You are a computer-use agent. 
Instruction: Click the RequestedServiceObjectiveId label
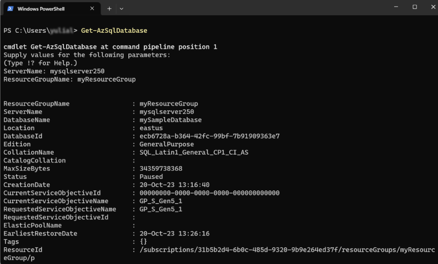(x=56, y=217)
